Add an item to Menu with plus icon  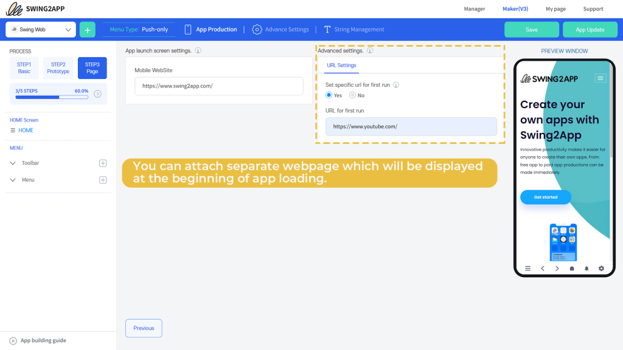coord(103,180)
